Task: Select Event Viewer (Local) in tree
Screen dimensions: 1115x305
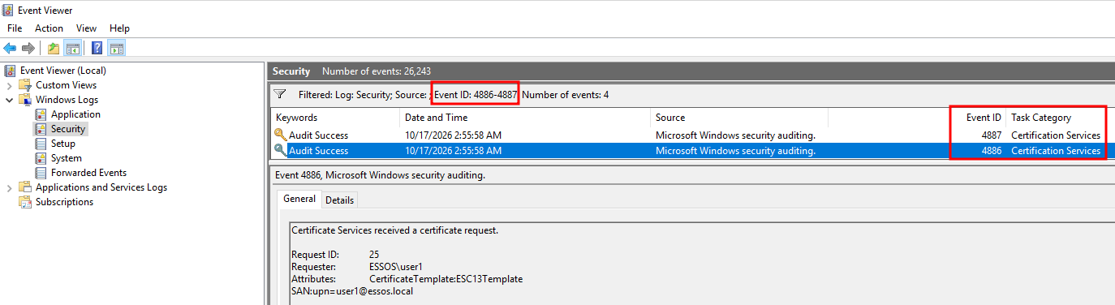Action: click(63, 71)
